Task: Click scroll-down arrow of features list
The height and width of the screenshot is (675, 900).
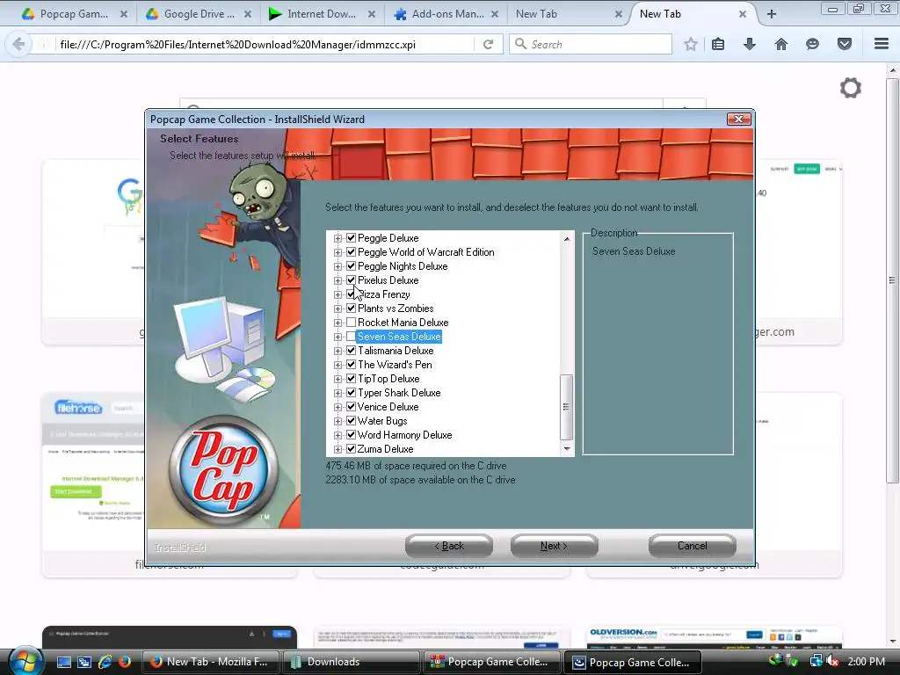Action: (x=567, y=449)
